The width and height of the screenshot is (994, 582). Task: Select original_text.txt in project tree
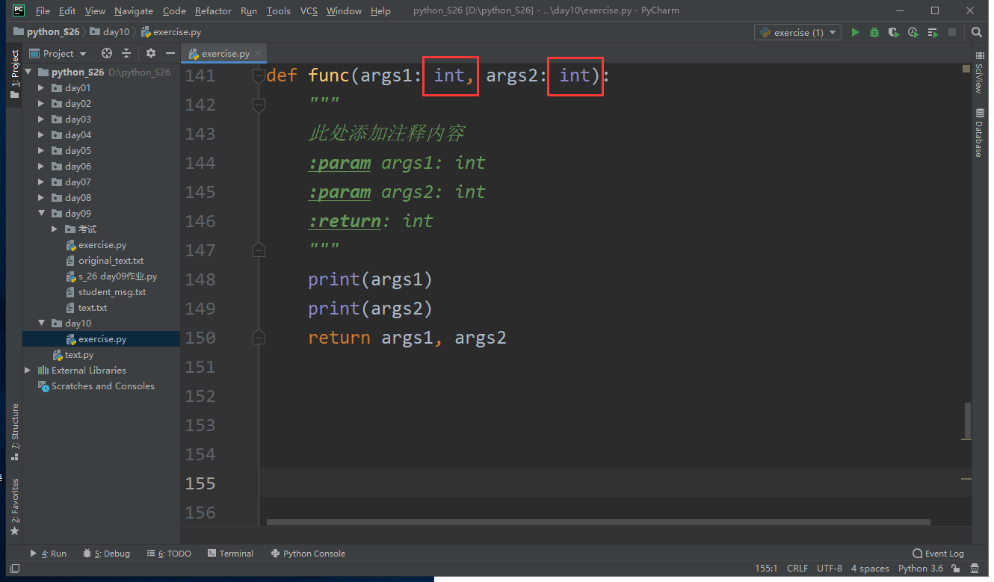click(111, 261)
